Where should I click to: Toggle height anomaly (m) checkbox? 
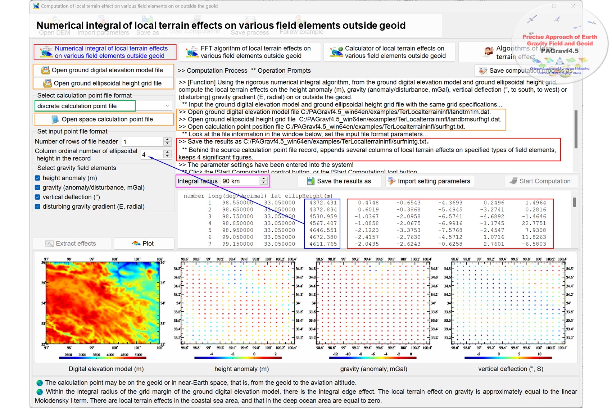coord(37,178)
